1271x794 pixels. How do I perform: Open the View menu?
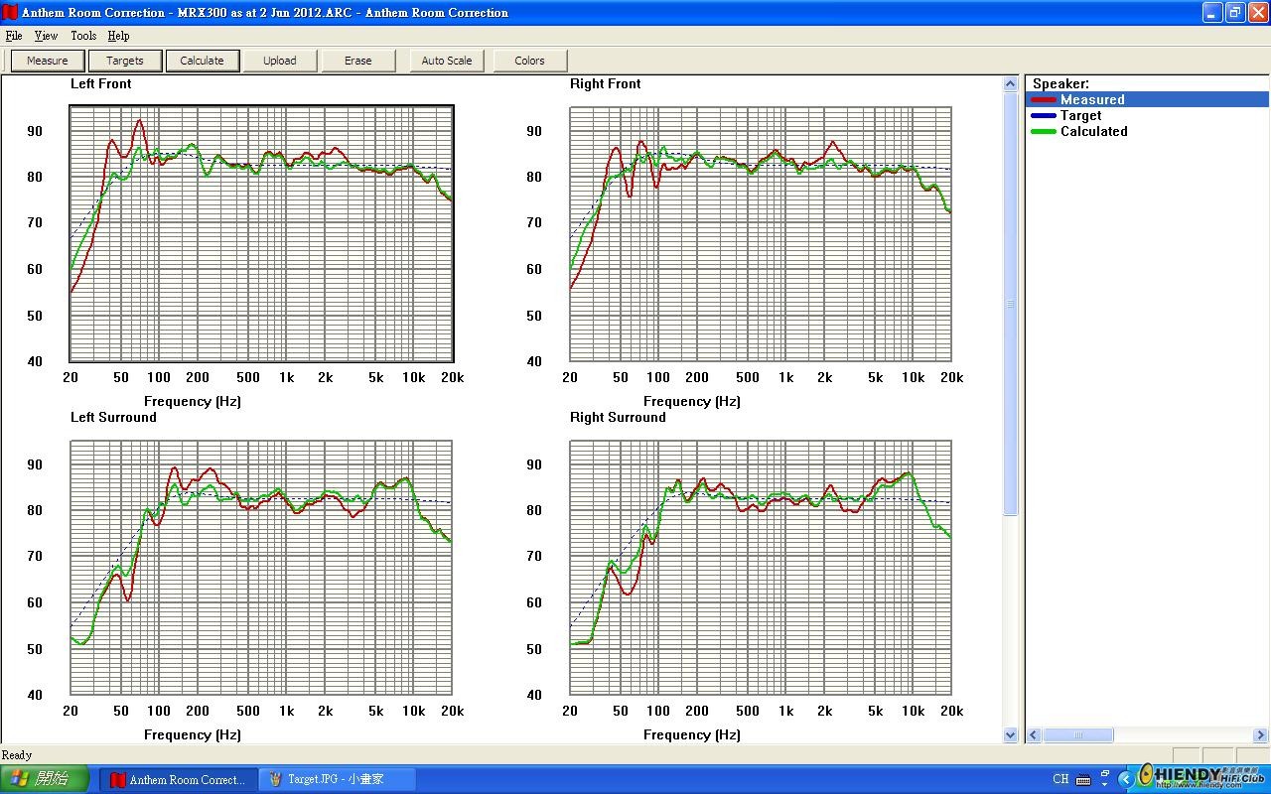[x=46, y=36]
